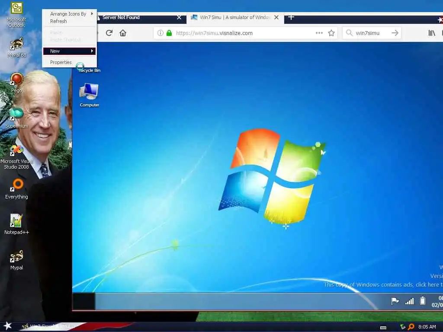443x332 pixels.
Task: Check the simulated battery tray icon
Action: (x=423, y=301)
